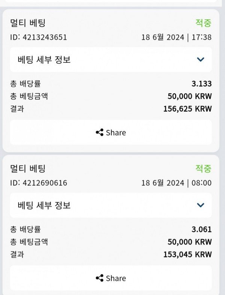The width and height of the screenshot is (225, 295).
Task: Click share icon on bet 4213243651
Action: 100,133
